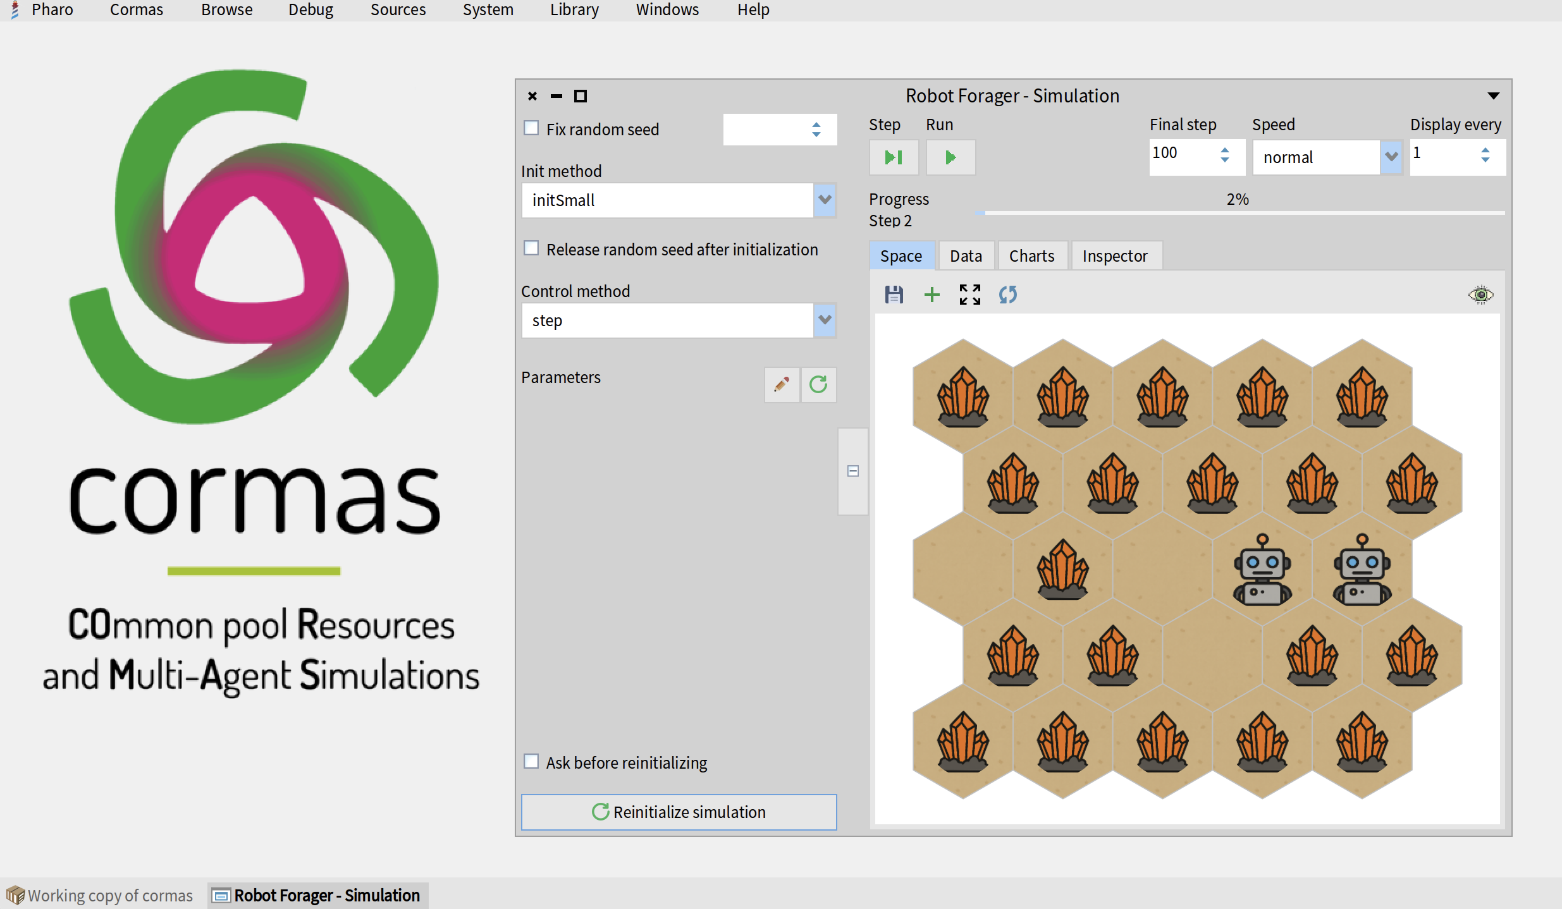Image resolution: width=1562 pixels, height=909 pixels.
Task: Open the Pharo menu
Action: (x=52, y=9)
